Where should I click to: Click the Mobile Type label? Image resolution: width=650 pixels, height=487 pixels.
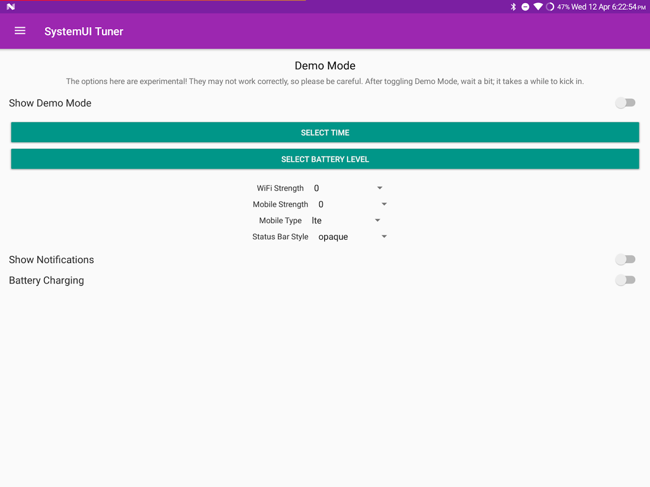tap(280, 221)
